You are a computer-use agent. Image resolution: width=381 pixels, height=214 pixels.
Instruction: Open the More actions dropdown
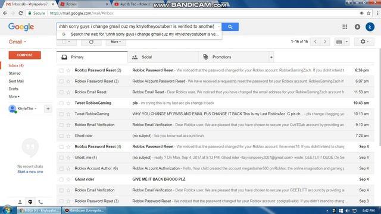click(115, 42)
